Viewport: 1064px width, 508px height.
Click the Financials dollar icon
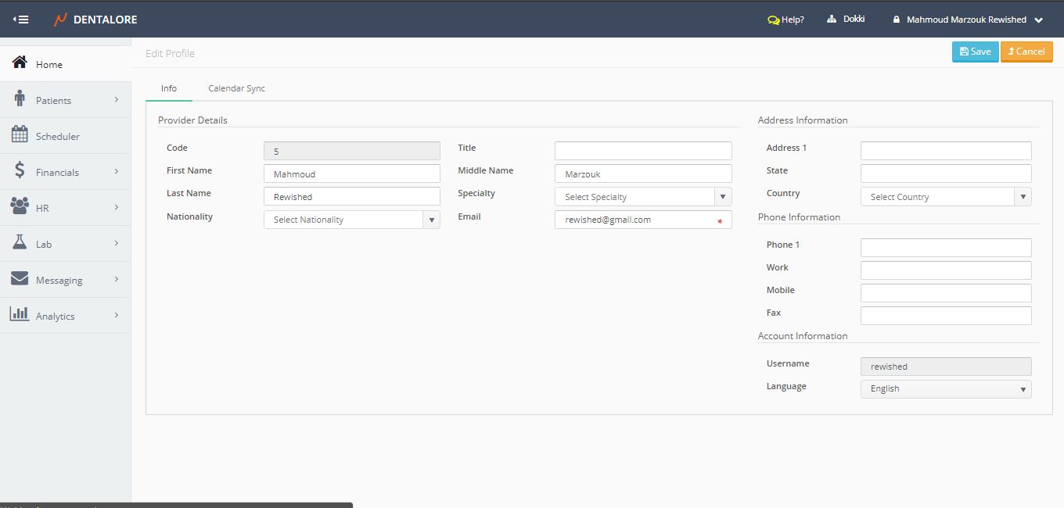coord(20,171)
